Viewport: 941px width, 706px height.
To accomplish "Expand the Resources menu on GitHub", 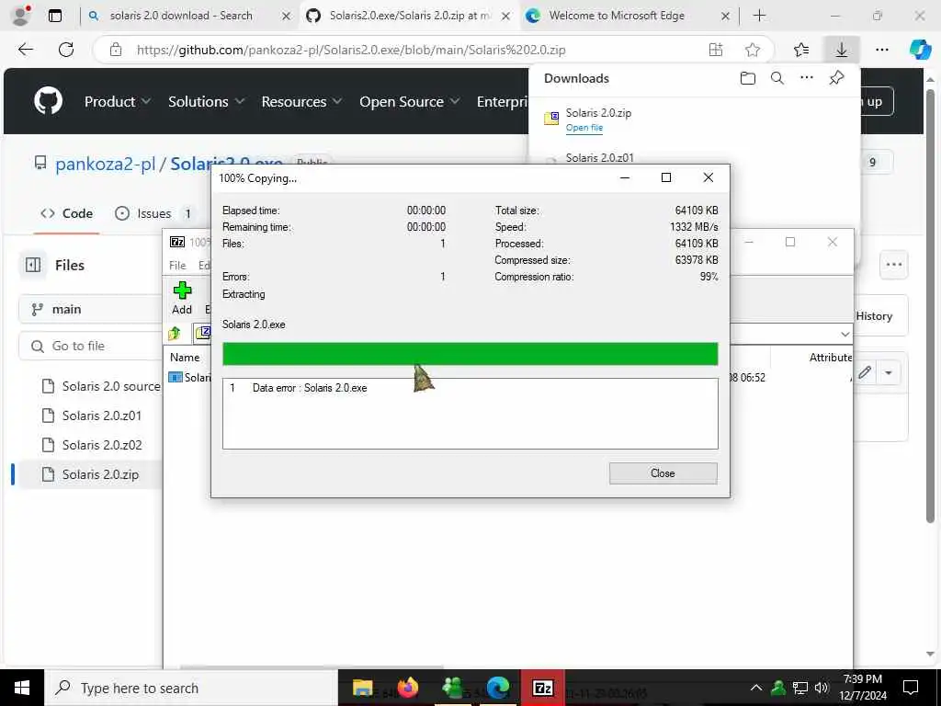I will click(x=301, y=101).
